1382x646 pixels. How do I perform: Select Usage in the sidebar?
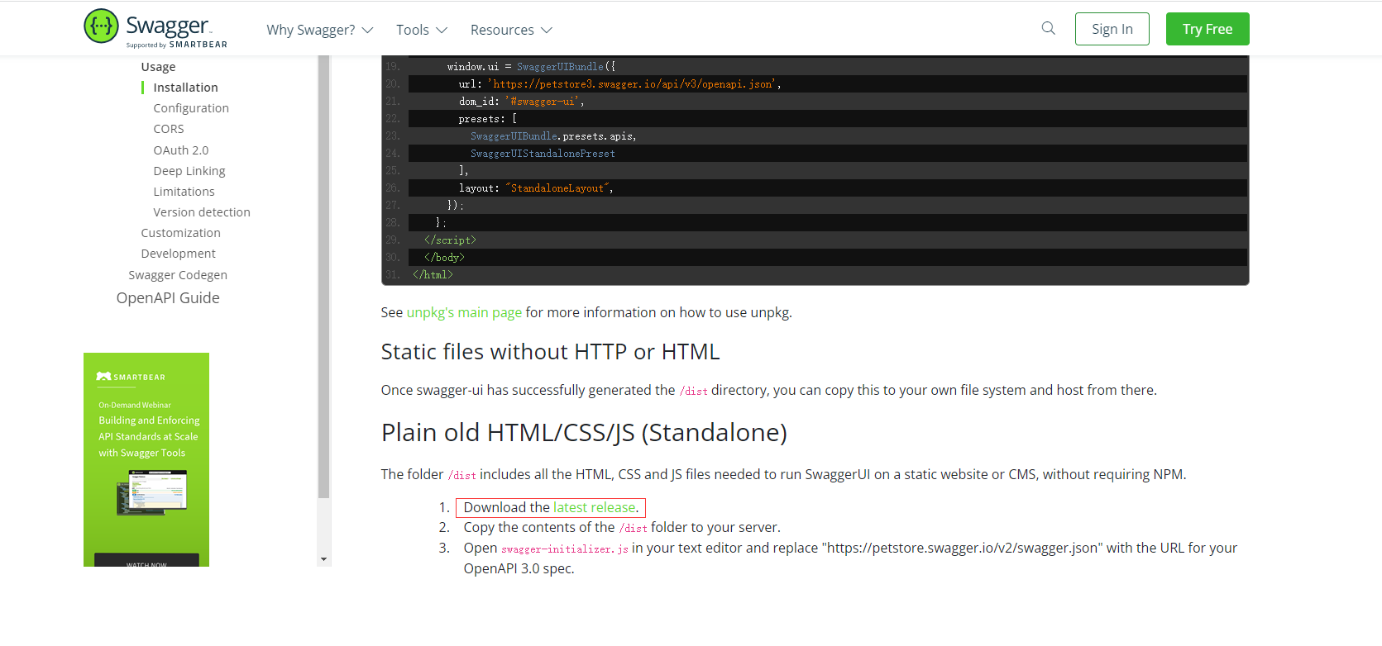[x=158, y=67]
